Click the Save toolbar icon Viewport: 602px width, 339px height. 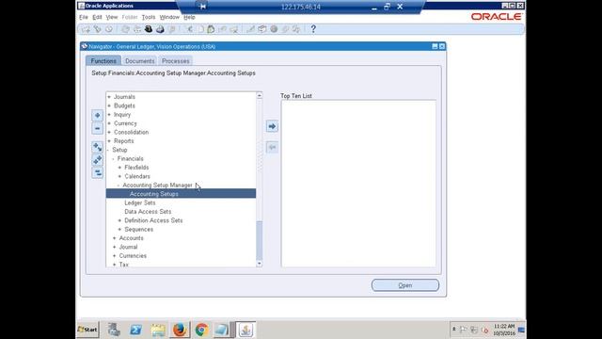tap(125, 29)
